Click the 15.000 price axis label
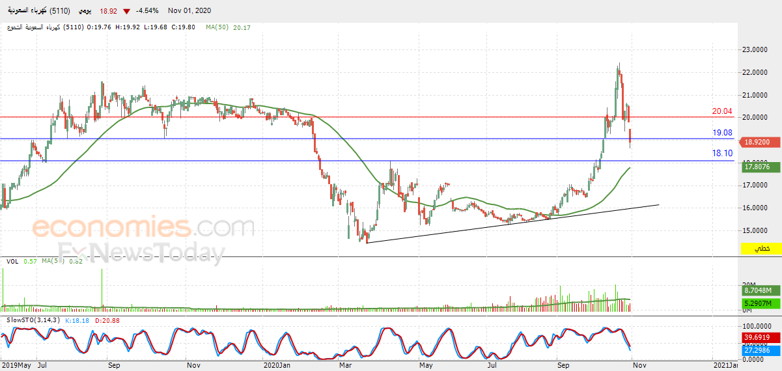 [753, 230]
